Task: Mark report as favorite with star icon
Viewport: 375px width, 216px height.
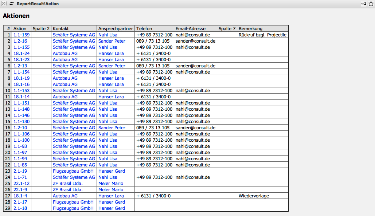Action: pyautogui.click(x=371, y=4)
